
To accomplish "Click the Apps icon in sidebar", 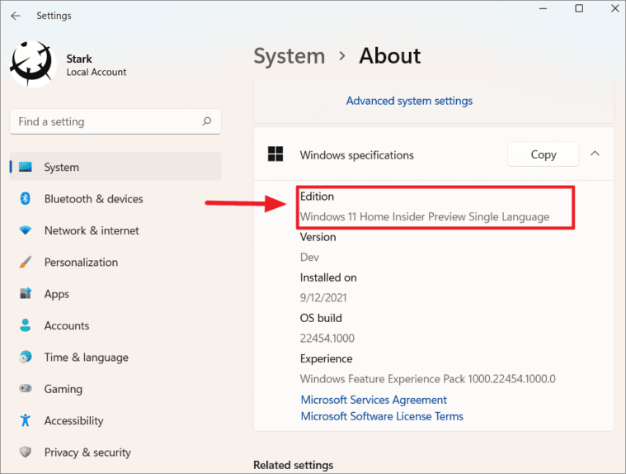I will tap(26, 293).
